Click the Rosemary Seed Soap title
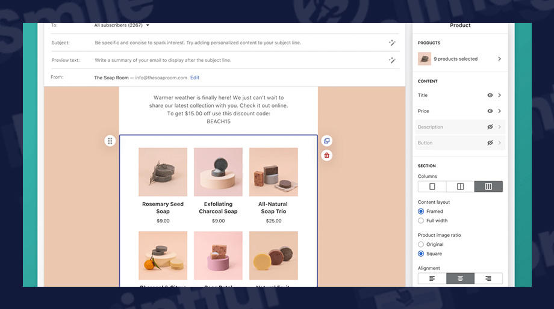The height and width of the screenshot is (309, 554). 163,208
